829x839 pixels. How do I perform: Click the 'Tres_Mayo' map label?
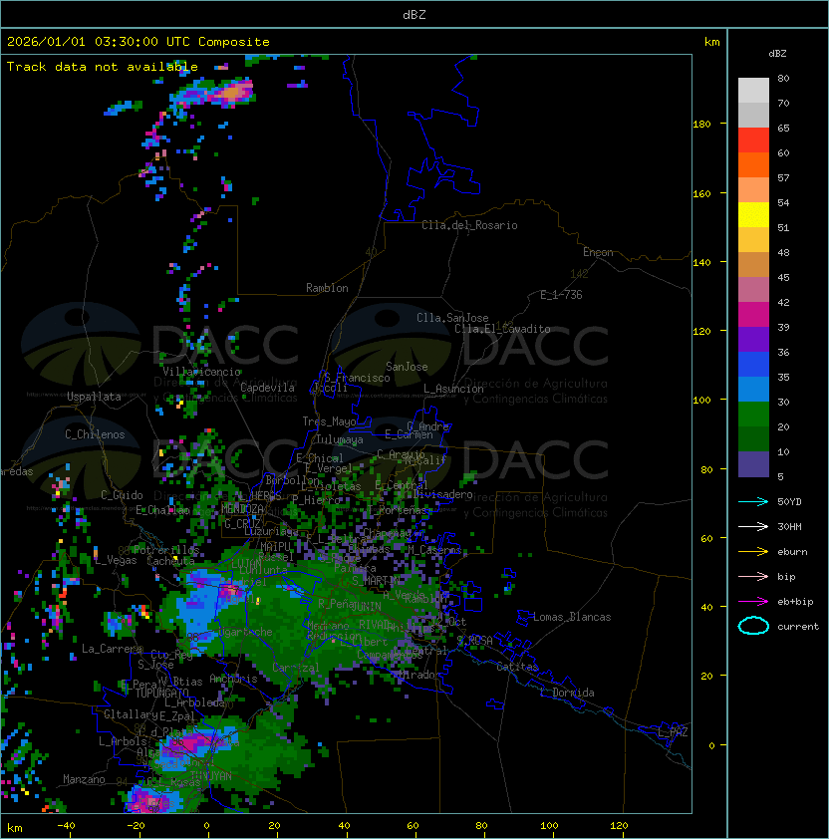click(329, 421)
